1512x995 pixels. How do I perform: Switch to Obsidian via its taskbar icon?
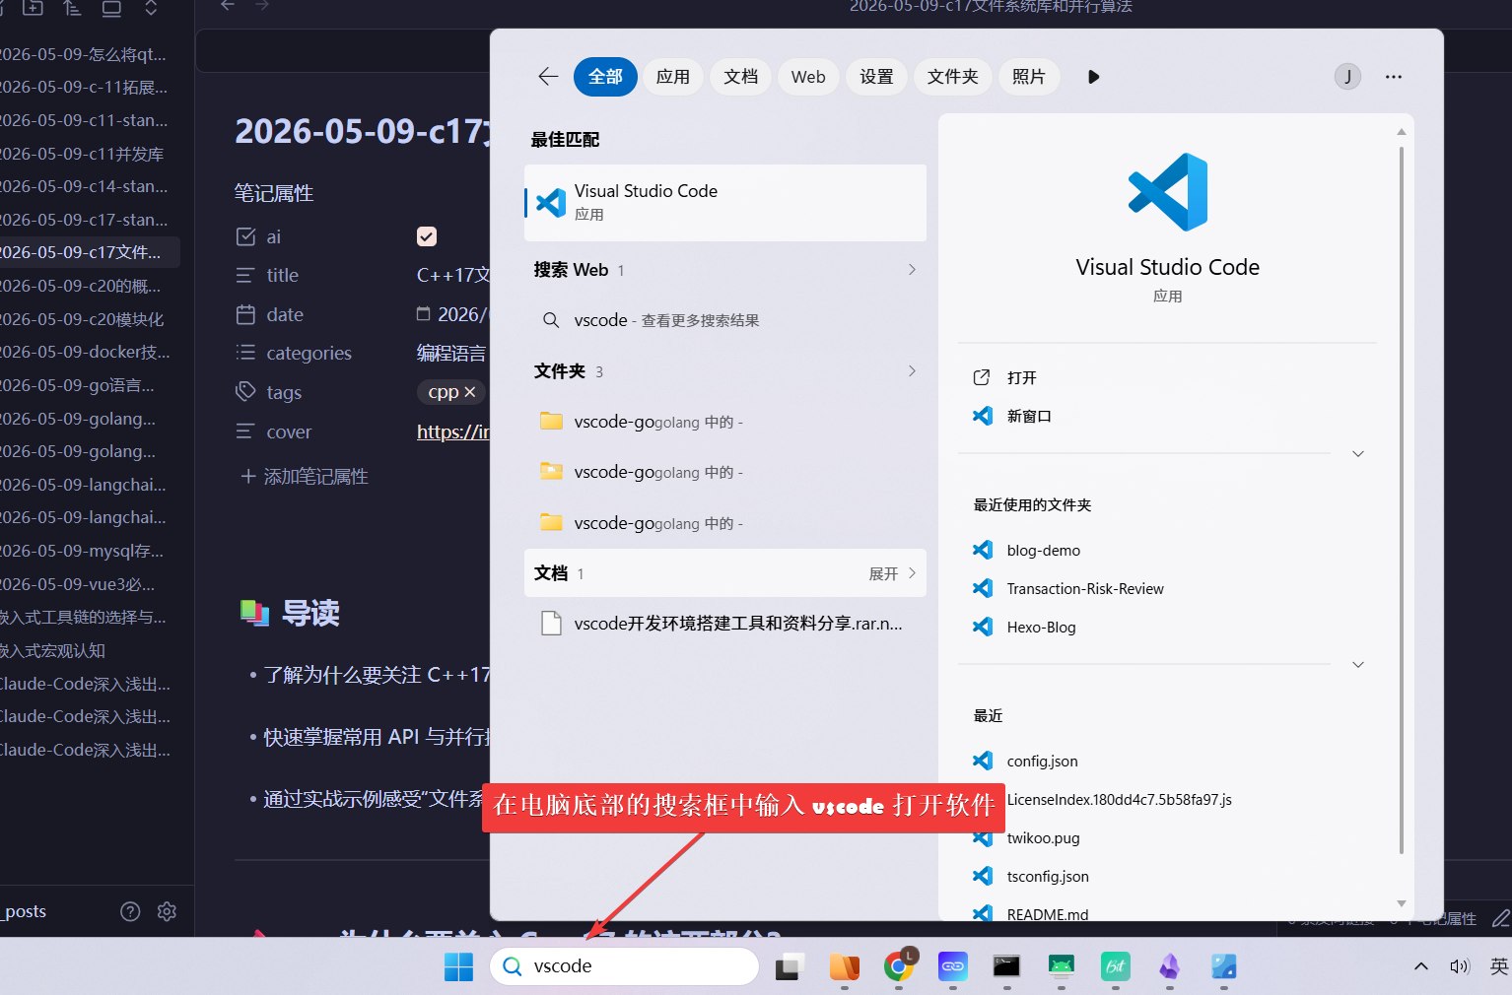tap(1169, 966)
